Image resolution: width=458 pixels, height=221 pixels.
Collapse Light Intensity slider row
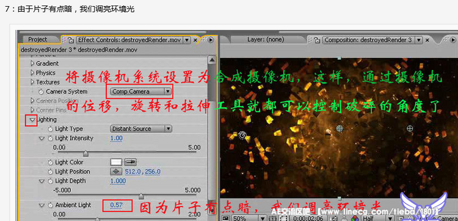coord(42,138)
